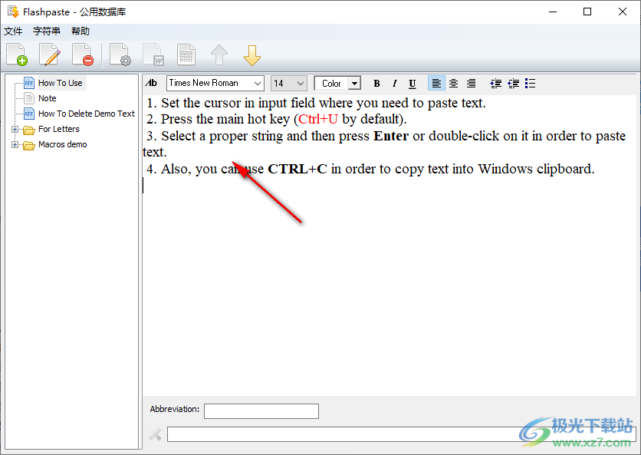Expand the Macros demo folder
Image resolution: width=641 pixels, height=455 pixels.
pos(15,145)
